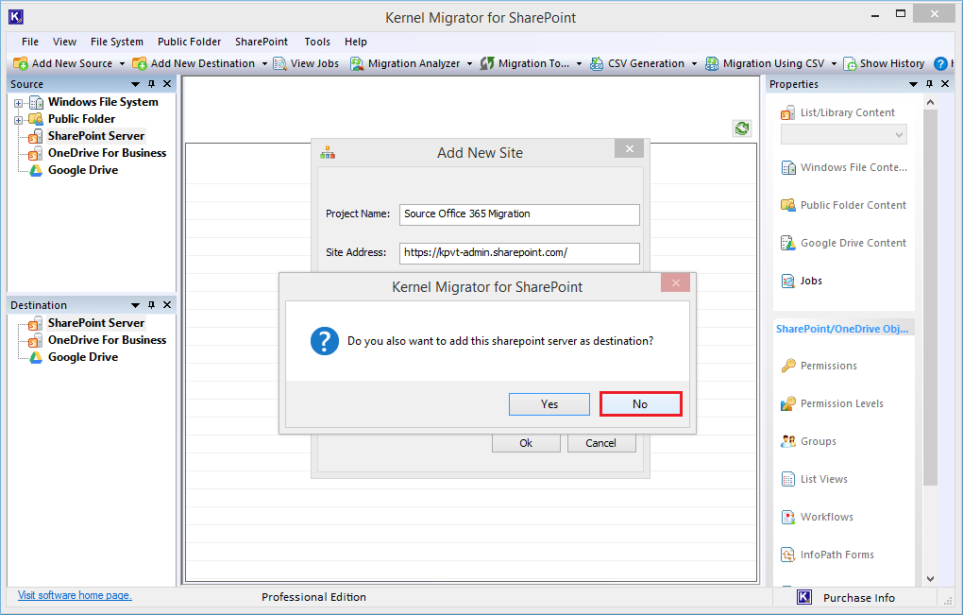
Task: Open Show History from the toolbar
Action: [x=884, y=63]
